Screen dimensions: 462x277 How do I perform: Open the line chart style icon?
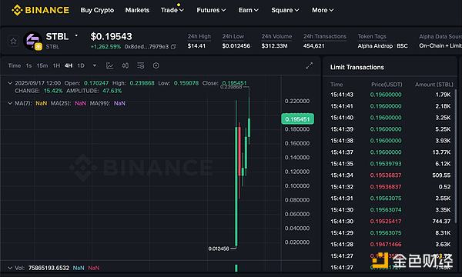click(x=110, y=65)
